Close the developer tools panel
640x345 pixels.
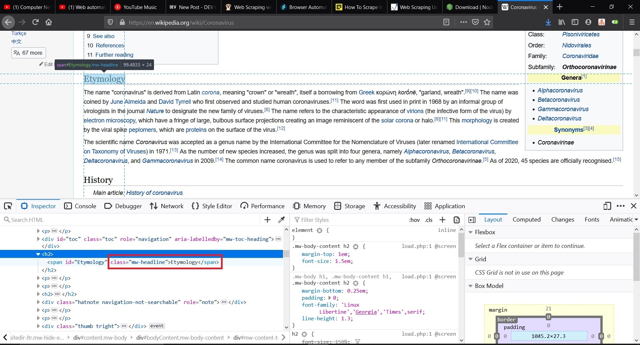(x=634, y=206)
